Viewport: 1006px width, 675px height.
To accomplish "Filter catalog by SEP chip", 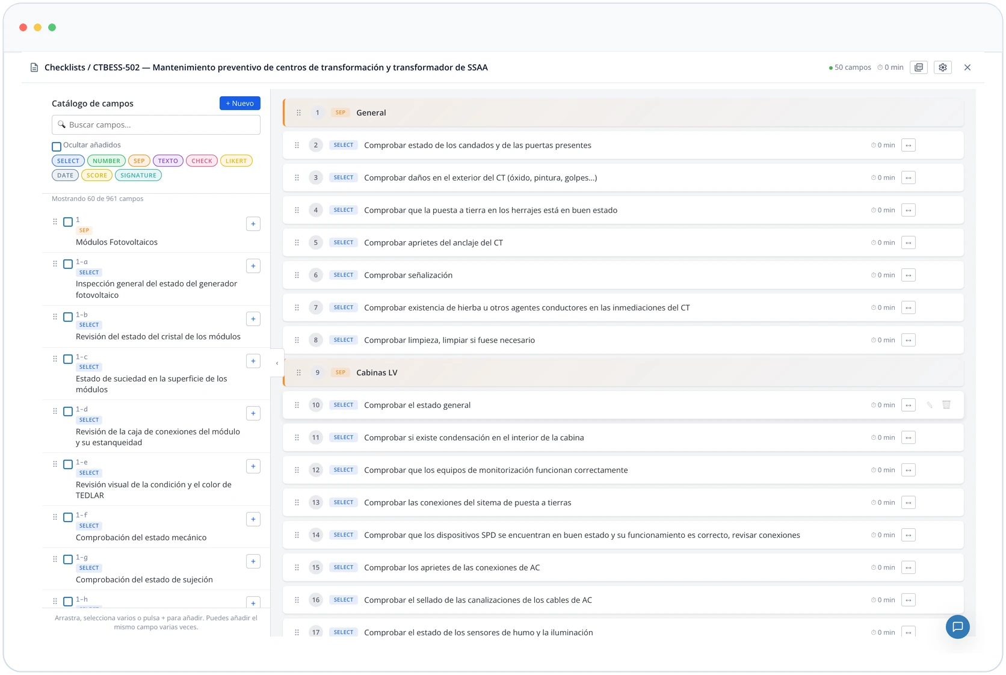I will (x=139, y=161).
